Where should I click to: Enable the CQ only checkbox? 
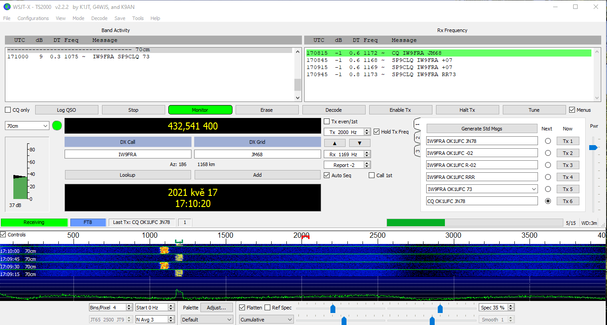click(8, 110)
